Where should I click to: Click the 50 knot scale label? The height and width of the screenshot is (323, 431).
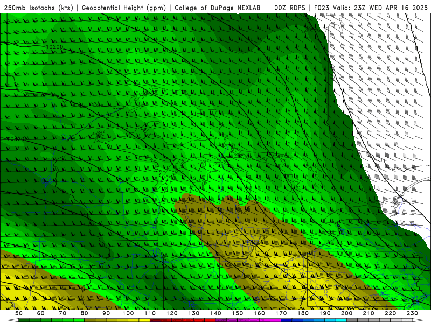[18, 313]
